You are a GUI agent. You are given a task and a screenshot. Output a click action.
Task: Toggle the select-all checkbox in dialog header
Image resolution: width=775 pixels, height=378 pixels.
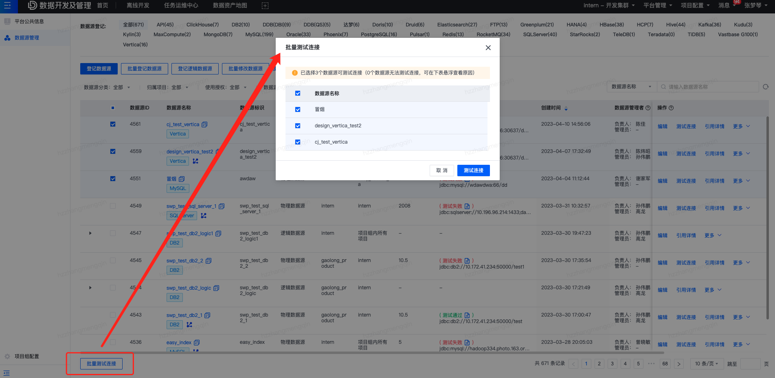[298, 93]
